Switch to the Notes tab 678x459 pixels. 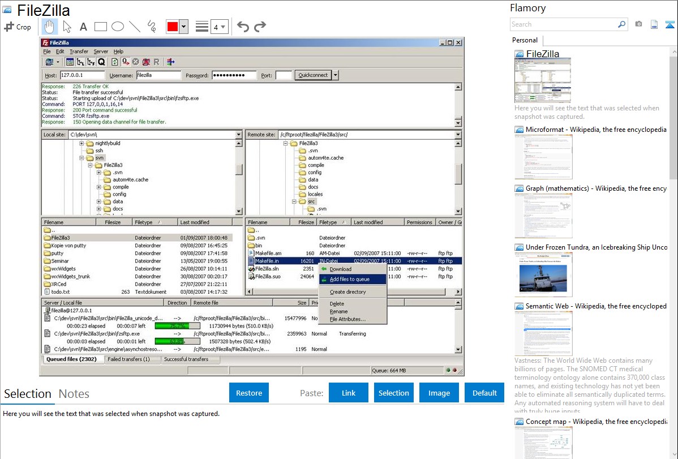point(74,394)
